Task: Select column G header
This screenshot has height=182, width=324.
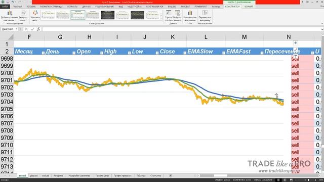Action: tap(60, 37)
